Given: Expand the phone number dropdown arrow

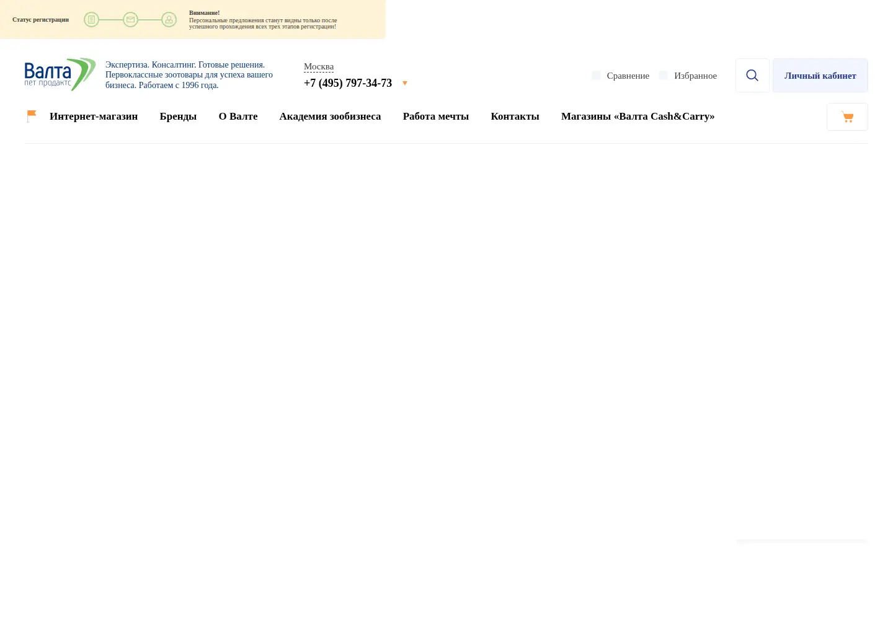Looking at the screenshot, I should tap(405, 83).
